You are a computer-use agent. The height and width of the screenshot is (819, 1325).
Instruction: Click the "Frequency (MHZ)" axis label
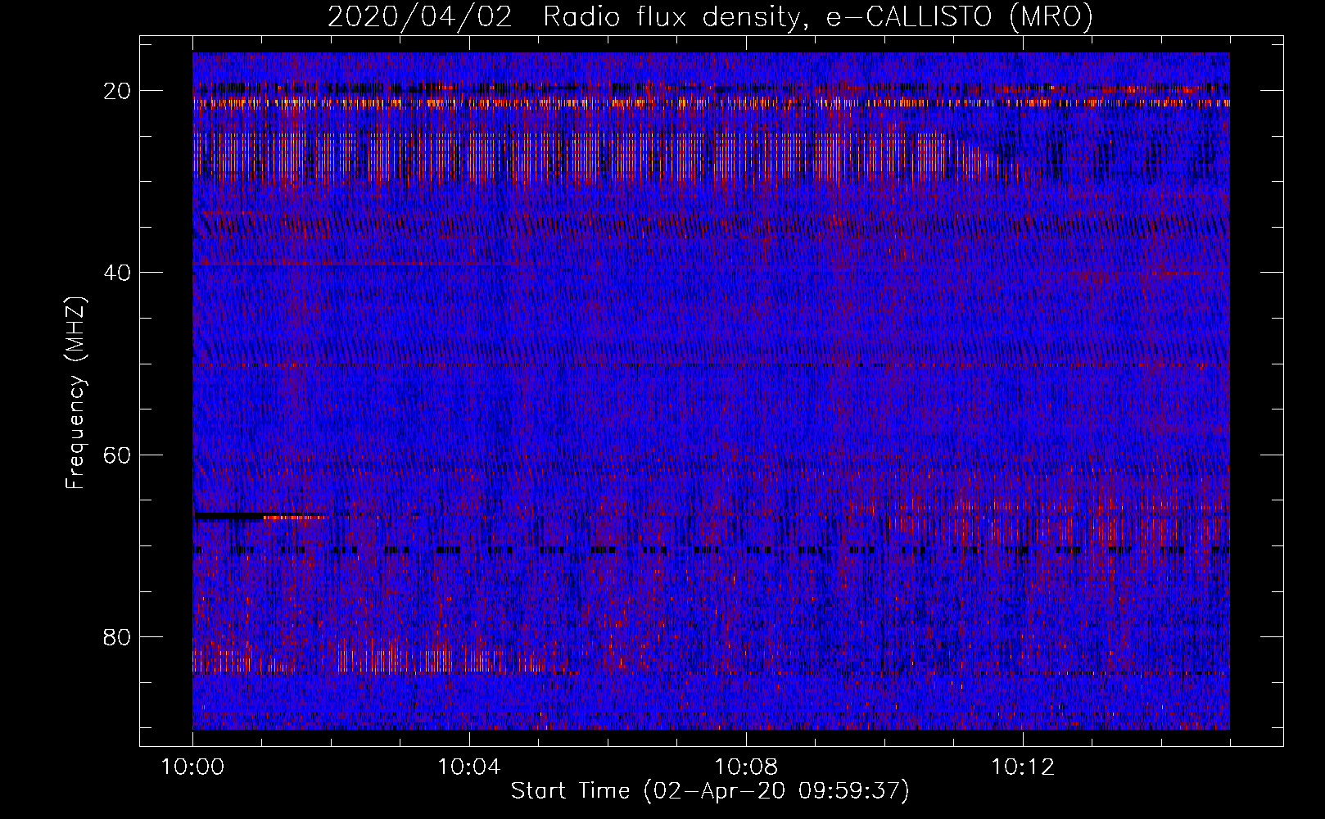pos(75,391)
